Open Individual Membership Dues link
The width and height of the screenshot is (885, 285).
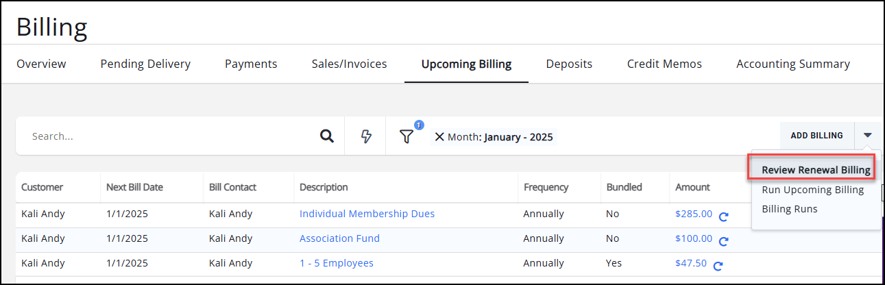pyautogui.click(x=367, y=214)
